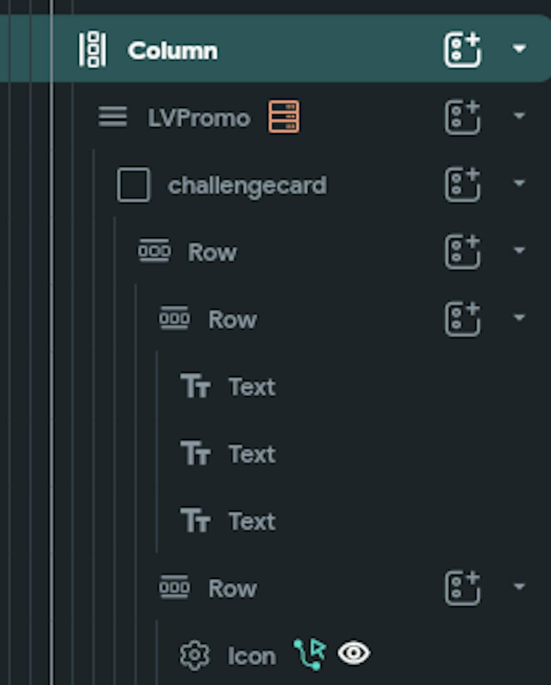Expand the dropdown arrow on the Column row
551x685 pixels.
(518, 49)
